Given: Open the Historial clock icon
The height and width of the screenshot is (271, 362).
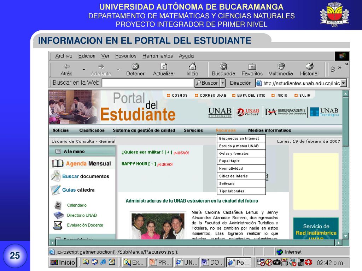Looking at the screenshot, I should [x=309, y=66].
